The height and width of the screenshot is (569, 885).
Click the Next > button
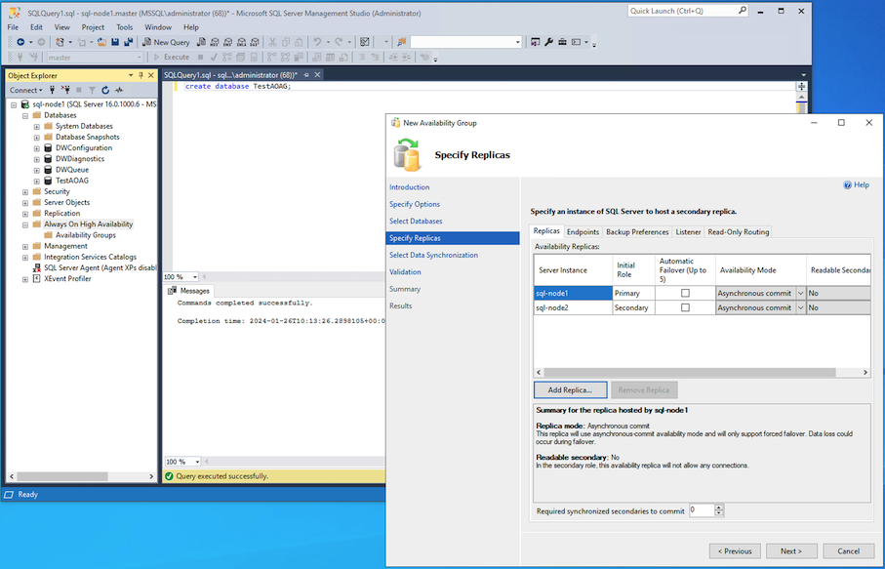coord(790,550)
